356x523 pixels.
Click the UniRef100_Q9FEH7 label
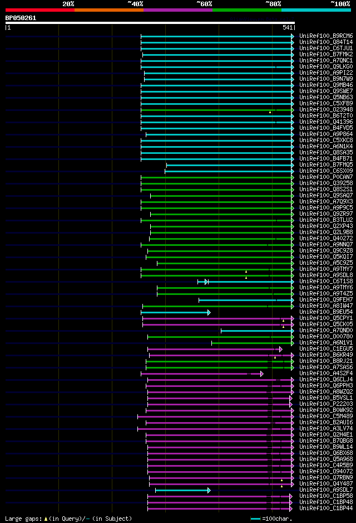pos(326,299)
